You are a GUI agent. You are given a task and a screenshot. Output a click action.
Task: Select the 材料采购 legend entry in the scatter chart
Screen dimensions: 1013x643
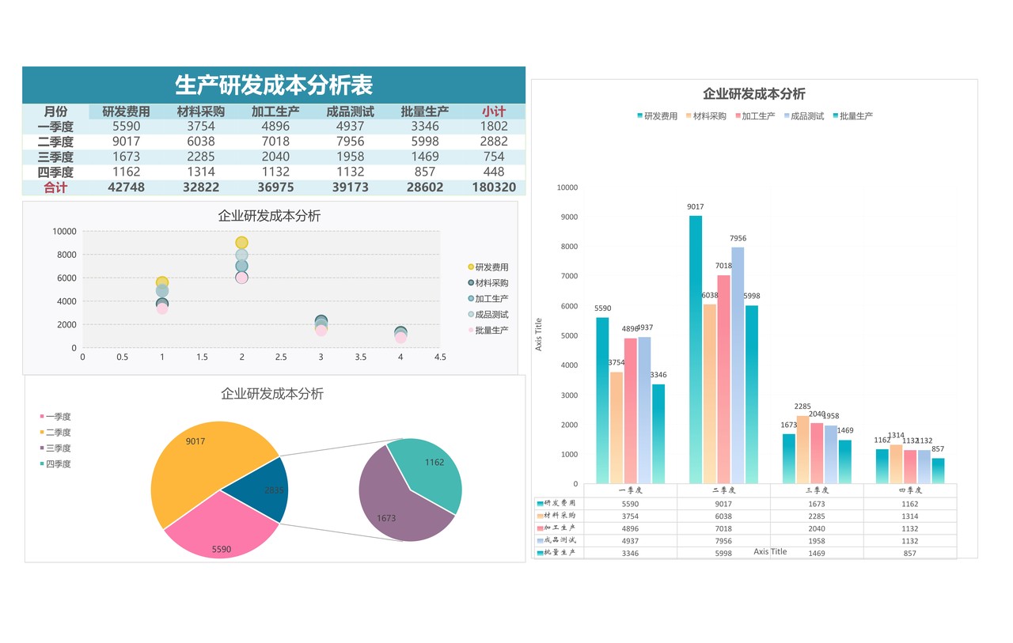[488, 283]
